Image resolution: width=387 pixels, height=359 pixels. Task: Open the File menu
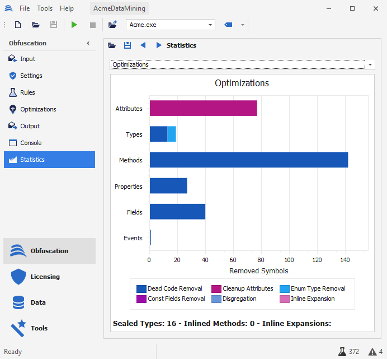click(x=25, y=8)
